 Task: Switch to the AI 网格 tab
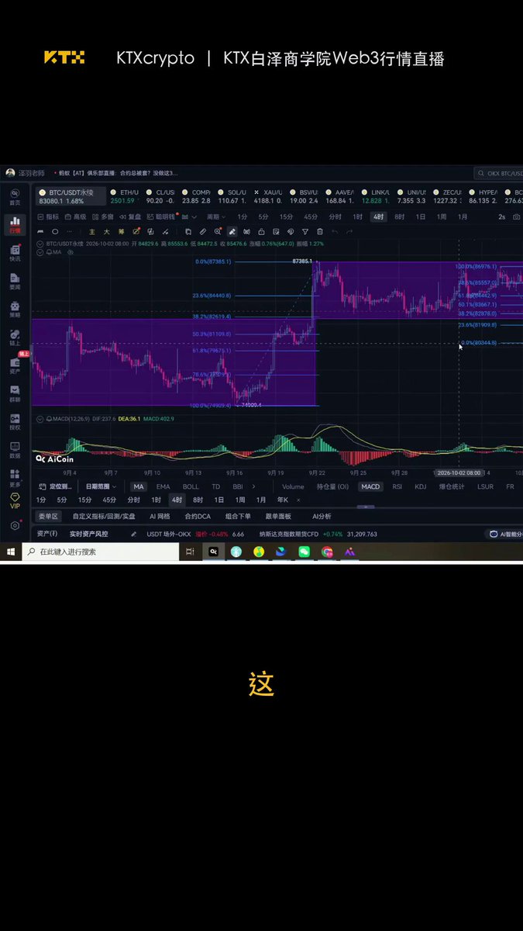tap(160, 516)
